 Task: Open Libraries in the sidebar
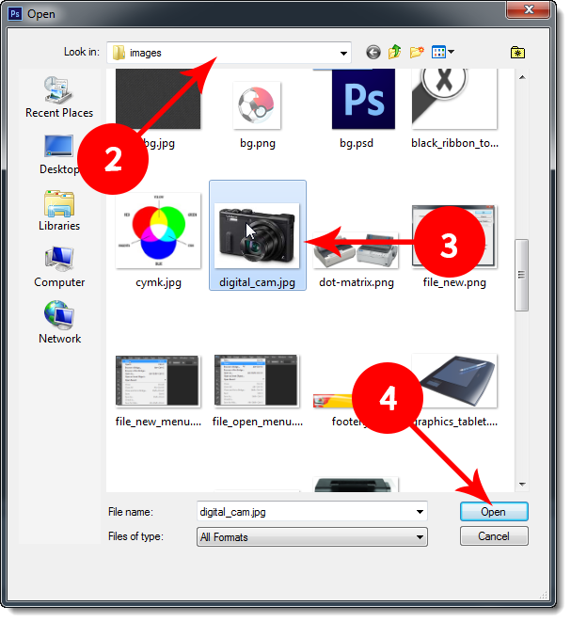[x=59, y=210]
